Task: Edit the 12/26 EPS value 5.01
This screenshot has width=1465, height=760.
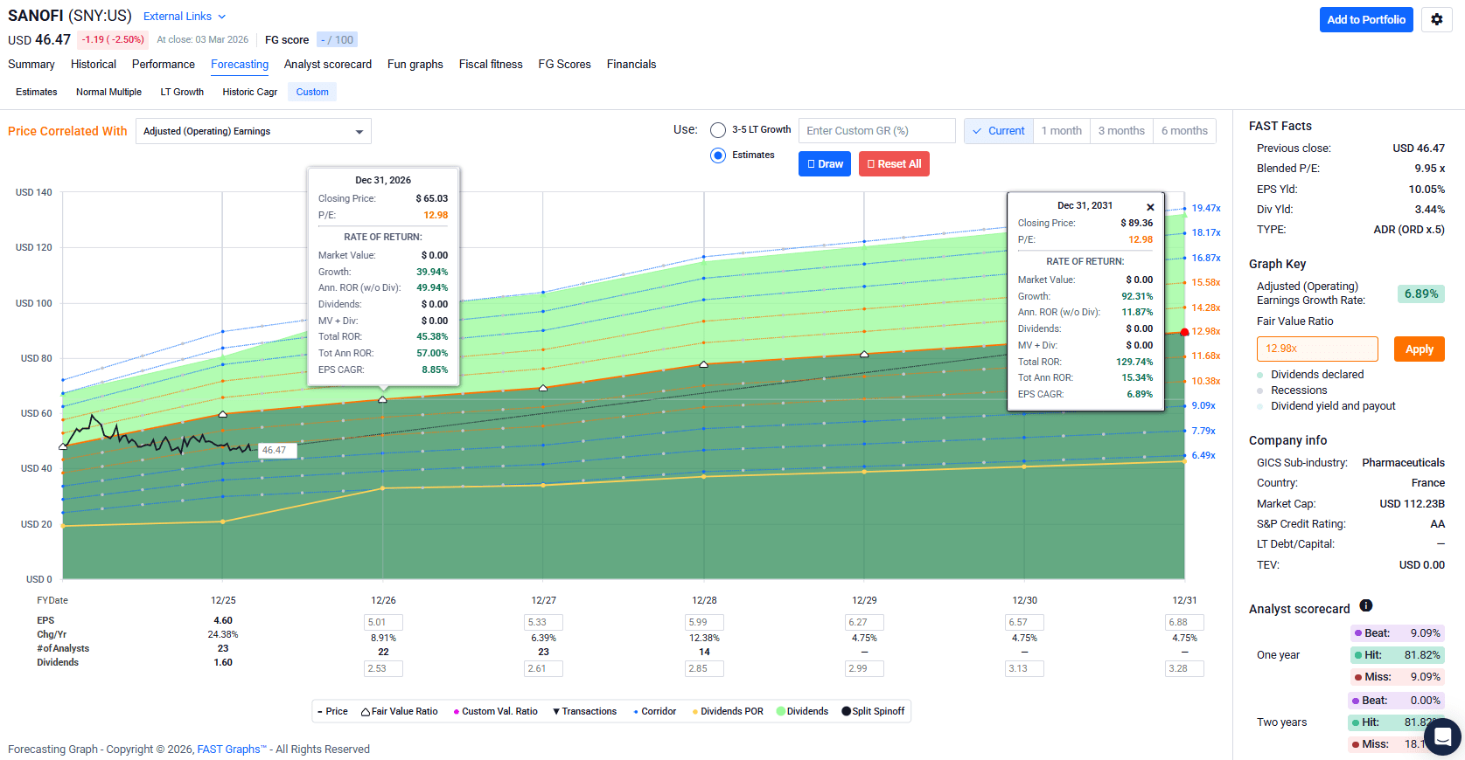Action: click(x=383, y=622)
